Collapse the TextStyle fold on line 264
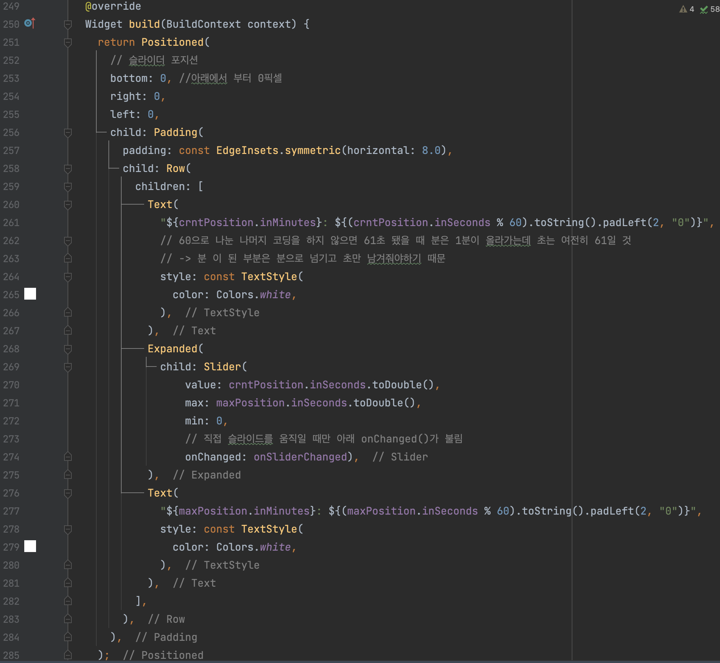 coord(68,277)
